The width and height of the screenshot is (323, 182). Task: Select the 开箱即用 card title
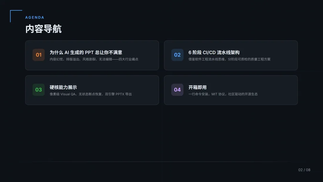coord(197,87)
